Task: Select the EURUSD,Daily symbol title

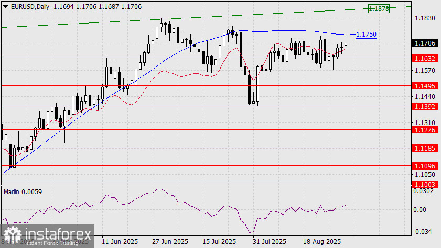Action: [30, 7]
